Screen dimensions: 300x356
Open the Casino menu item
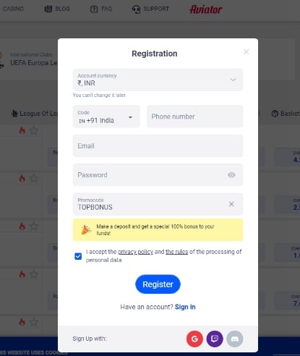click(x=13, y=9)
